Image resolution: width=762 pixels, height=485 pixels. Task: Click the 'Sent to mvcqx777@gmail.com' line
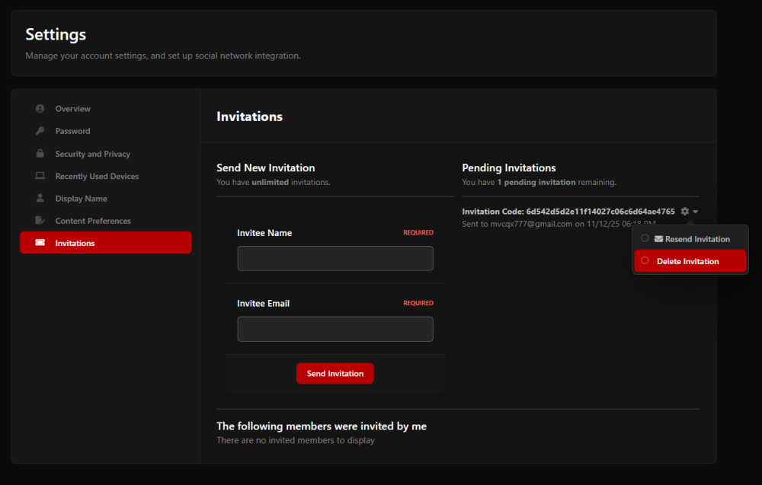pos(559,224)
